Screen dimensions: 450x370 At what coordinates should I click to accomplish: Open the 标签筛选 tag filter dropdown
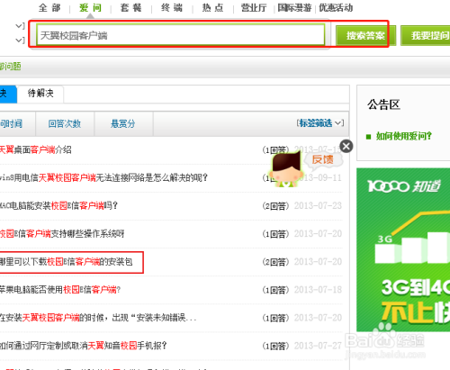tap(319, 123)
